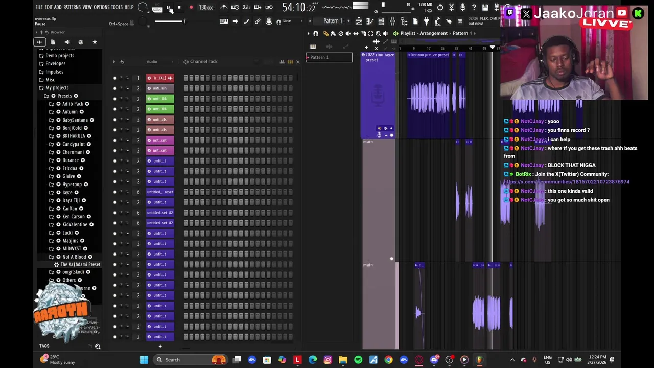
Task: Open browser current project file icon
Action: tap(53, 42)
